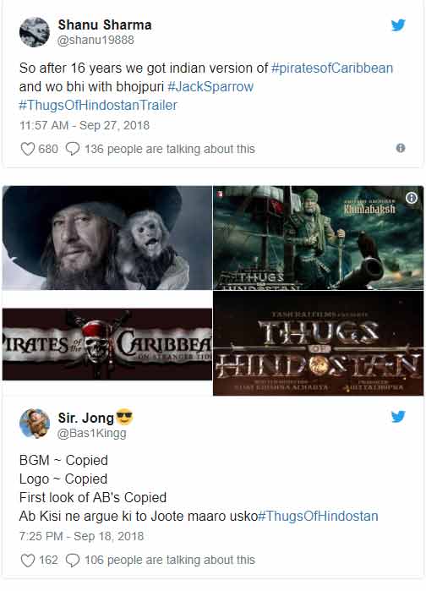The width and height of the screenshot is (426, 591).
Task: View the Thugs of Hindostan logo image
Action: [x=319, y=343]
